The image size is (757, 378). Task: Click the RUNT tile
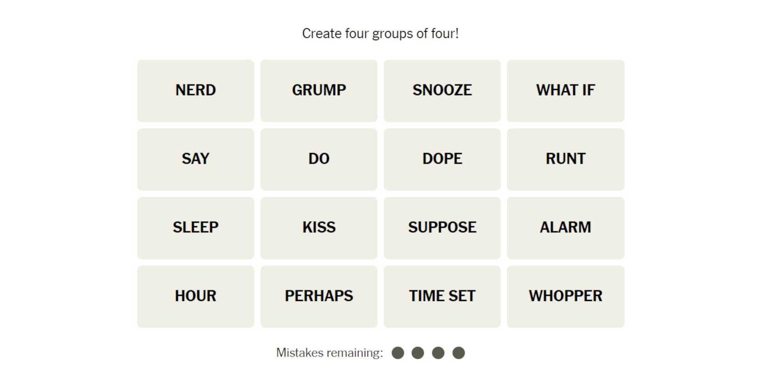(x=565, y=159)
